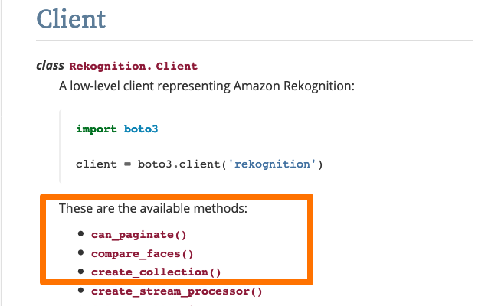Go to create_stream_processor() method documentation
Viewport: 498px width, 306px height.
(176, 291)
